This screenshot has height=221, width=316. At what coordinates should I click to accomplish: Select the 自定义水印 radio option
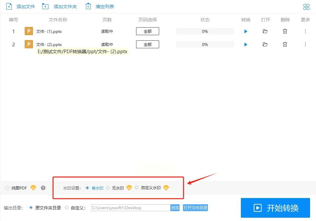point(137,188)
